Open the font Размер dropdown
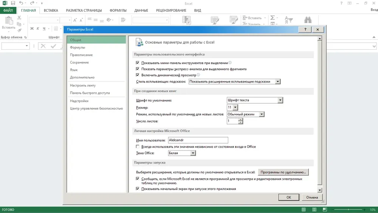The width and height of the screenshot is (378, 213). (x=235, y=107)
